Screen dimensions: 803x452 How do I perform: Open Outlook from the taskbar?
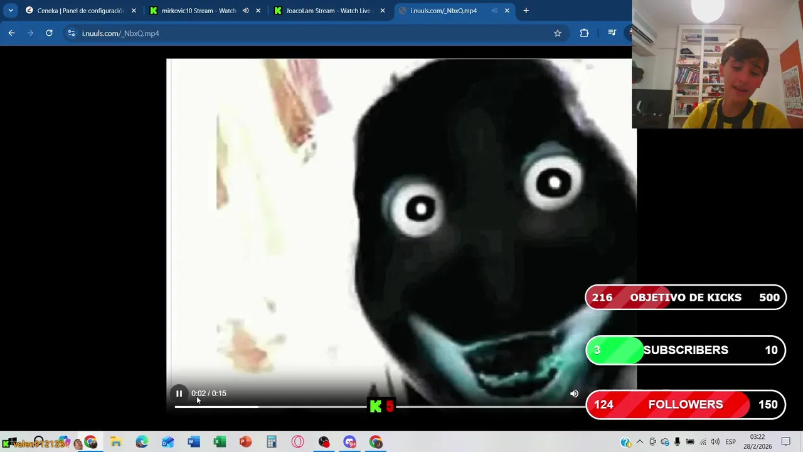pyautogui.click(x=168, y=442)
